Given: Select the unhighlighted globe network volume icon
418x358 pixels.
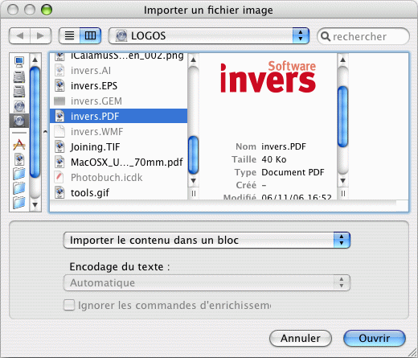Looking at the screenshot, I should click(19, 106).
